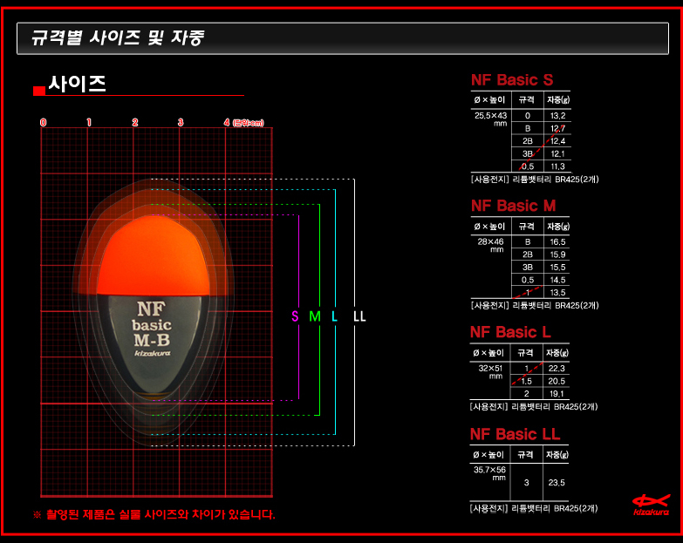Click spec 'B' in NF Basic S table

pyautogui.click(x=528, y=128)
